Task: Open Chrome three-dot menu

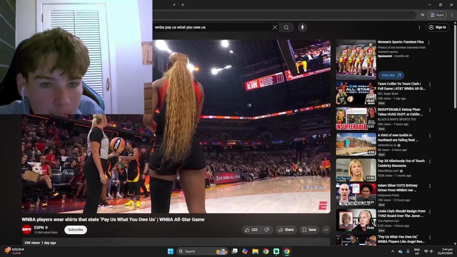Action: pyautogui.click(x=452, y=15)
